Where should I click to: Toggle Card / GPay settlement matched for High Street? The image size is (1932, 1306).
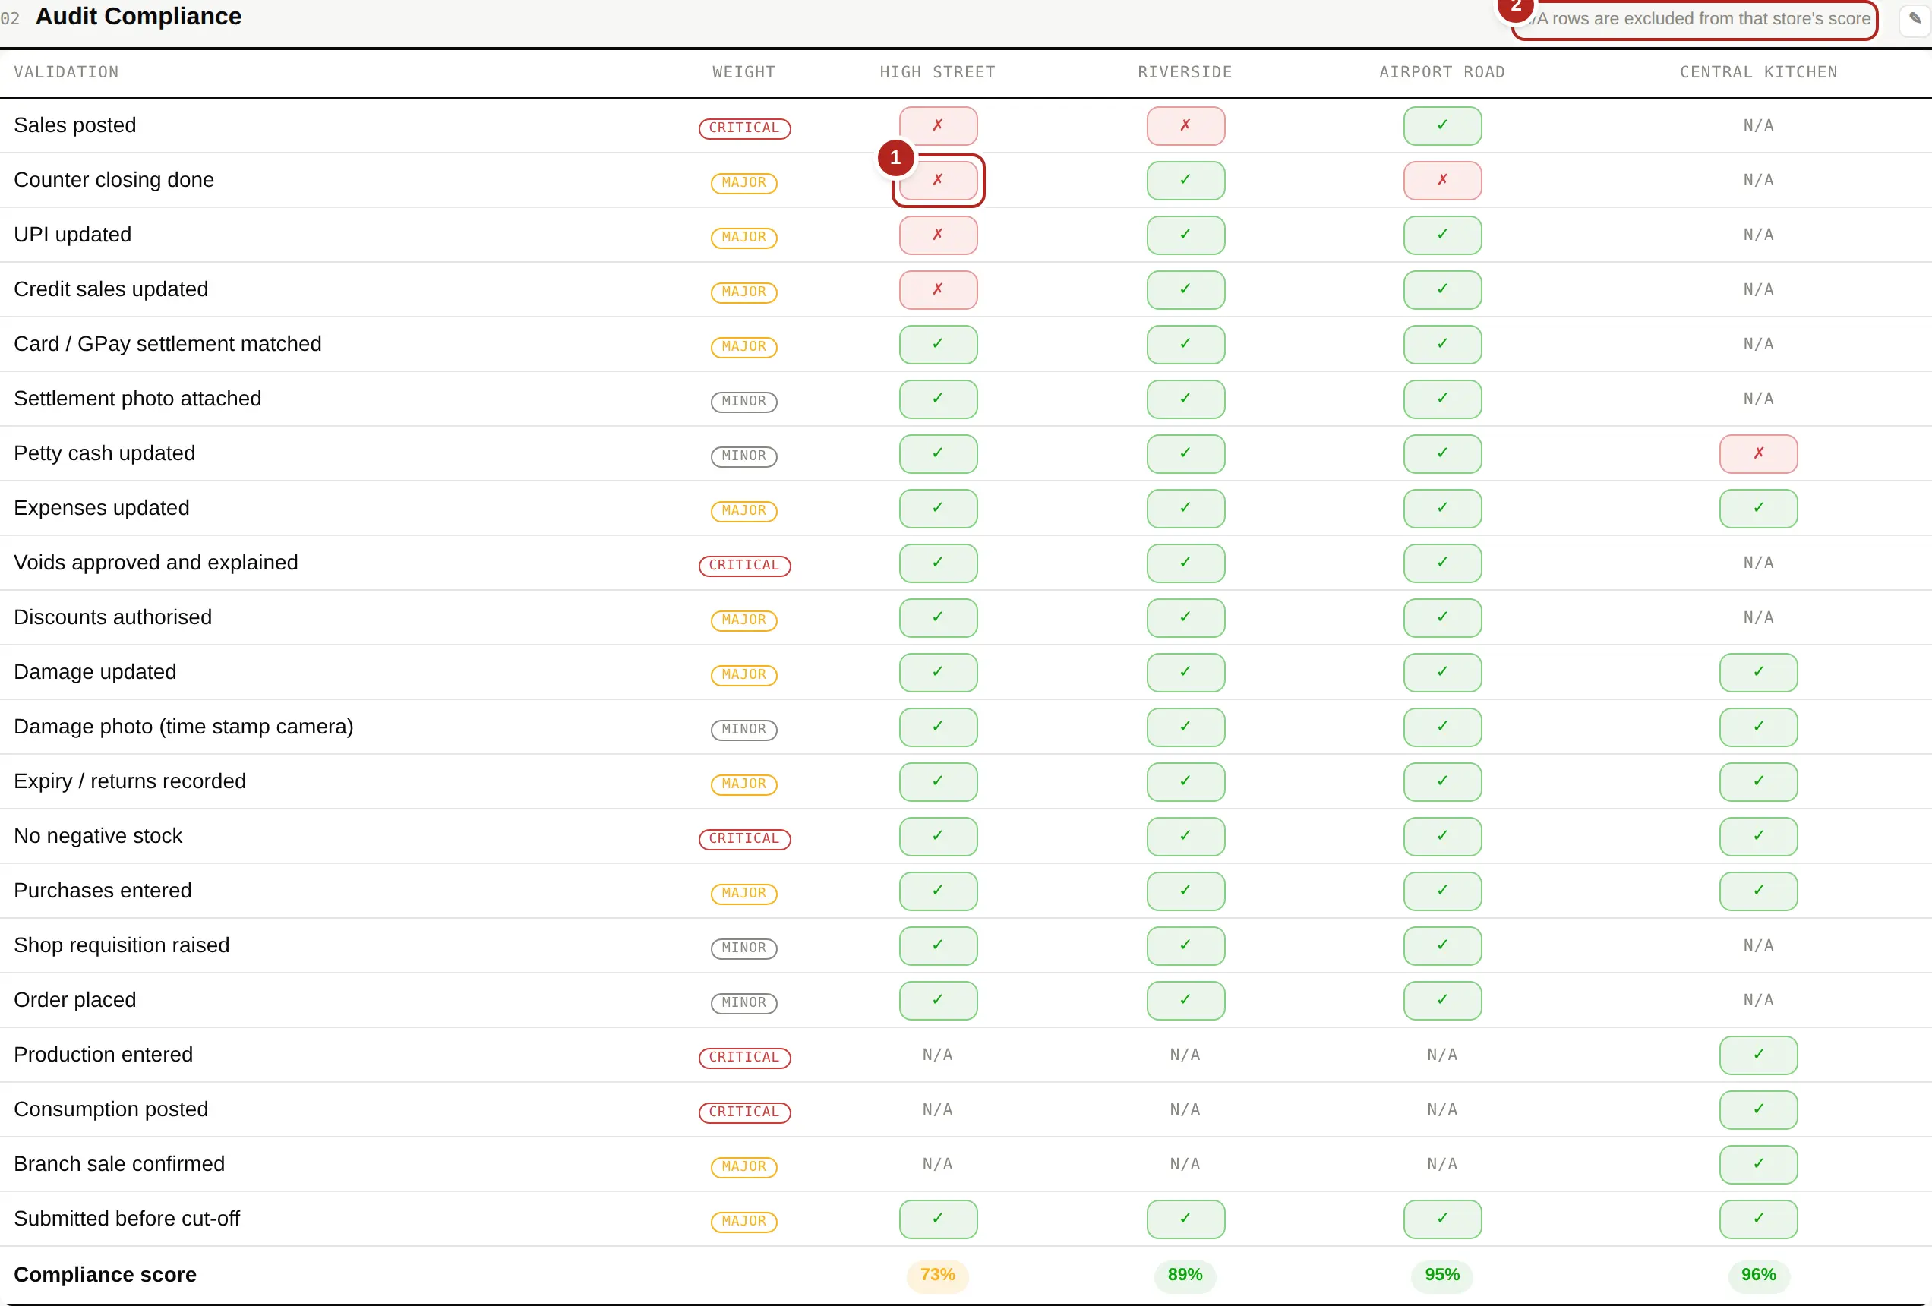pos(938,344)
